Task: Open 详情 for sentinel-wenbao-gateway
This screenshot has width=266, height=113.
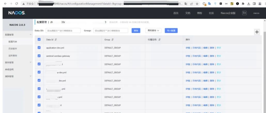Action: (x=188, y=56)
